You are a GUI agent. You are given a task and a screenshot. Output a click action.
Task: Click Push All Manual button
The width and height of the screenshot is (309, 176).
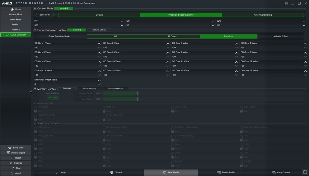click(115, 88)
